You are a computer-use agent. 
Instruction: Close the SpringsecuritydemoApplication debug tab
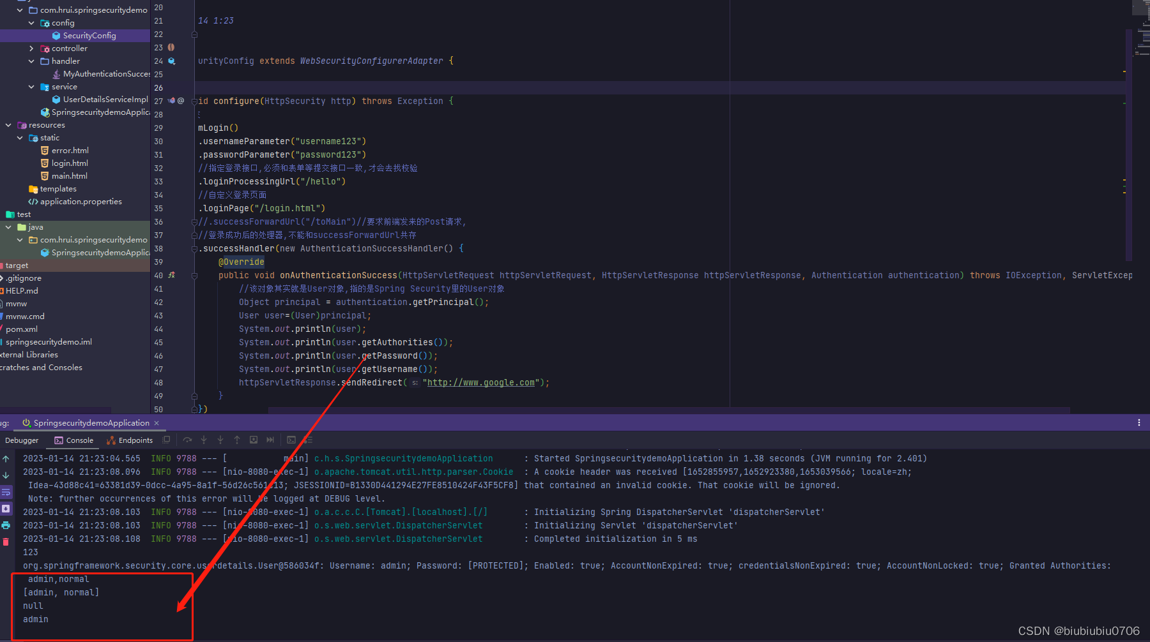click(157, 423)
